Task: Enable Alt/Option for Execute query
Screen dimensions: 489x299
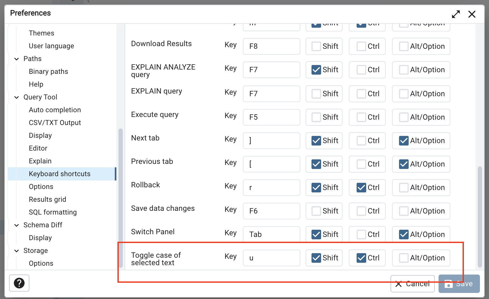Action: tap(403, 117)
